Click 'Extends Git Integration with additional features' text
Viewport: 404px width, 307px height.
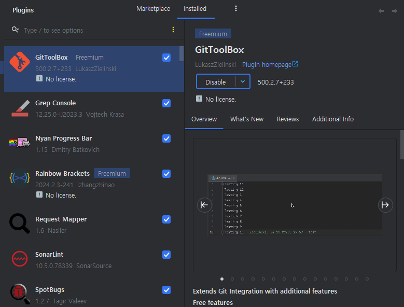[265, 291]
